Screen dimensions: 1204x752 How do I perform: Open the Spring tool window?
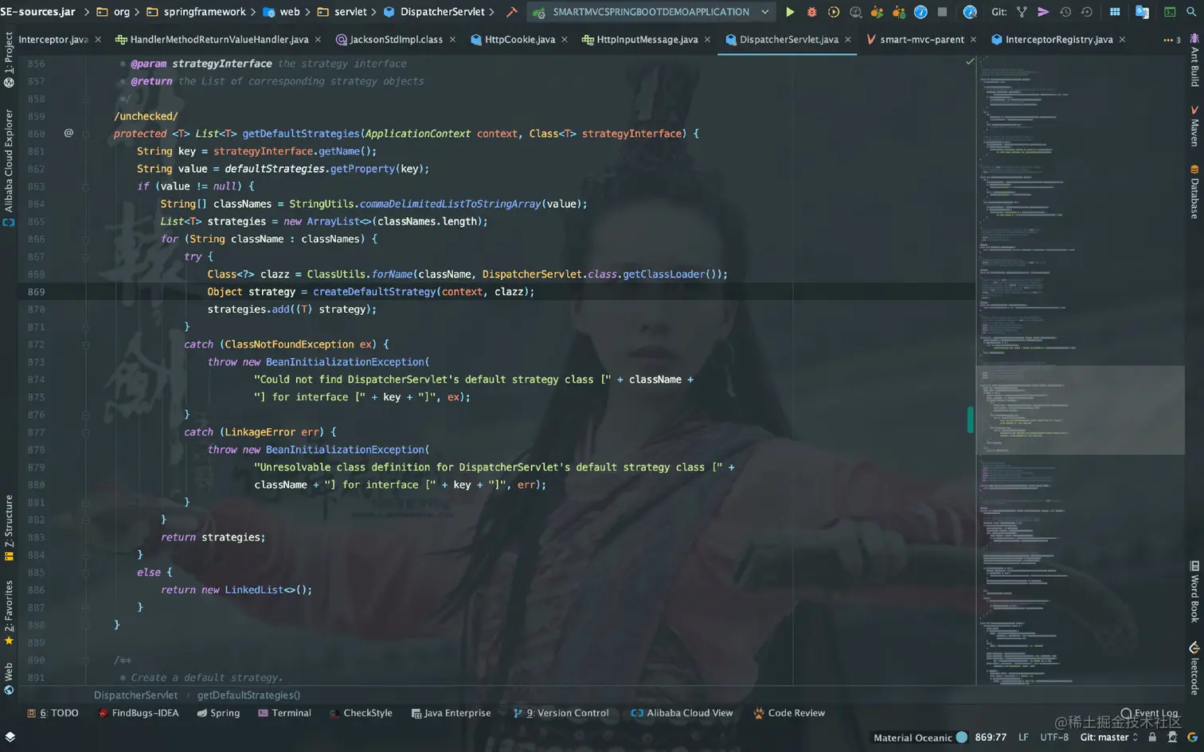[x=218, y=713]
